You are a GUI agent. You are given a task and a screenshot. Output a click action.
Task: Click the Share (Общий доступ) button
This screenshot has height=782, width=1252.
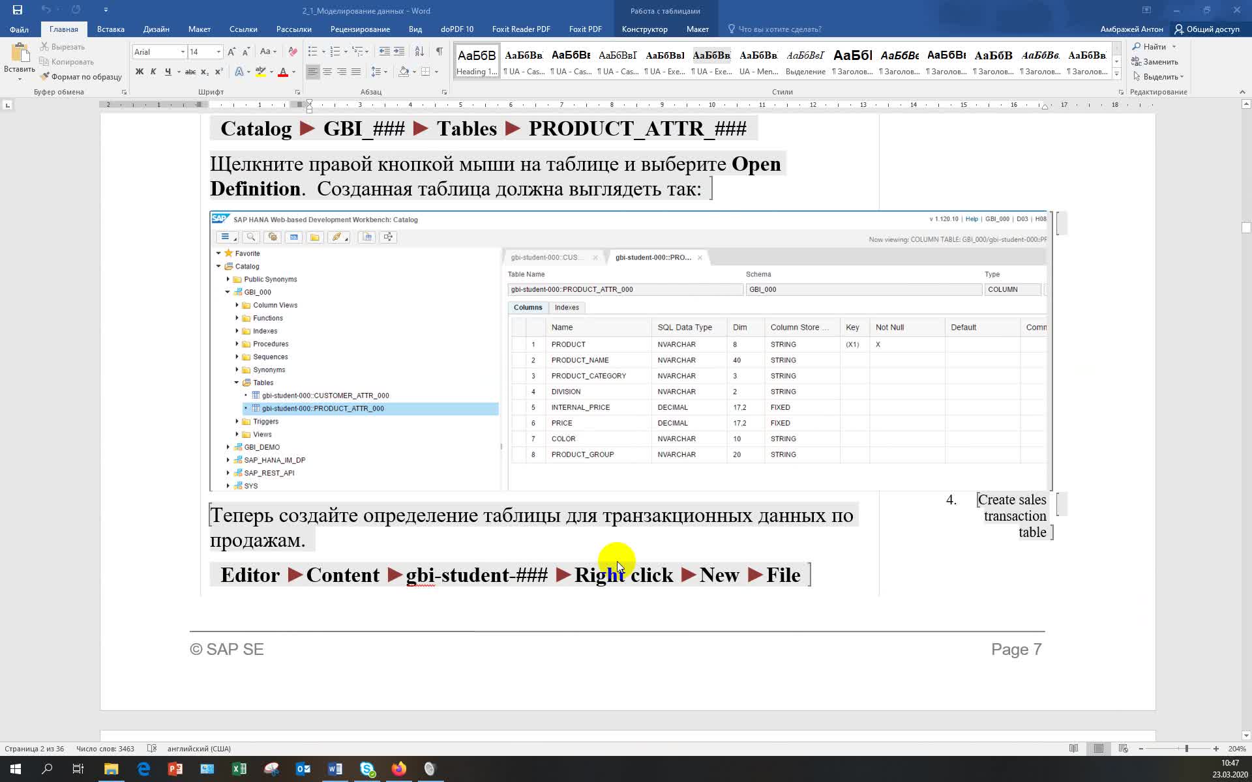click(1207, 29)
